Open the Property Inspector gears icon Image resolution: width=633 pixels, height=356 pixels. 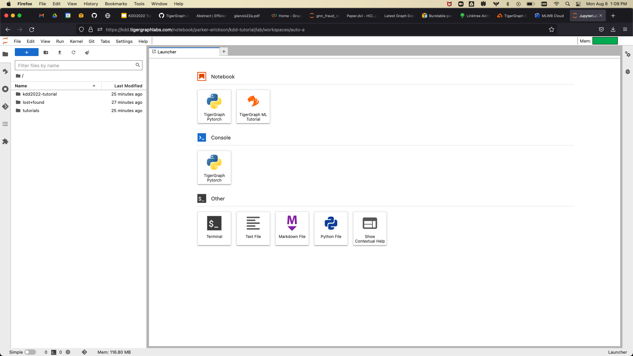pos(628,54)
